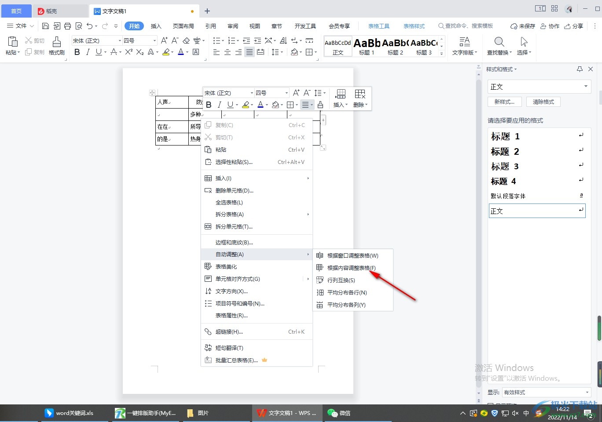Click the numbered list icon in ribbon
Viewport: 602px width, 422px height.
[x=231, y=40]
